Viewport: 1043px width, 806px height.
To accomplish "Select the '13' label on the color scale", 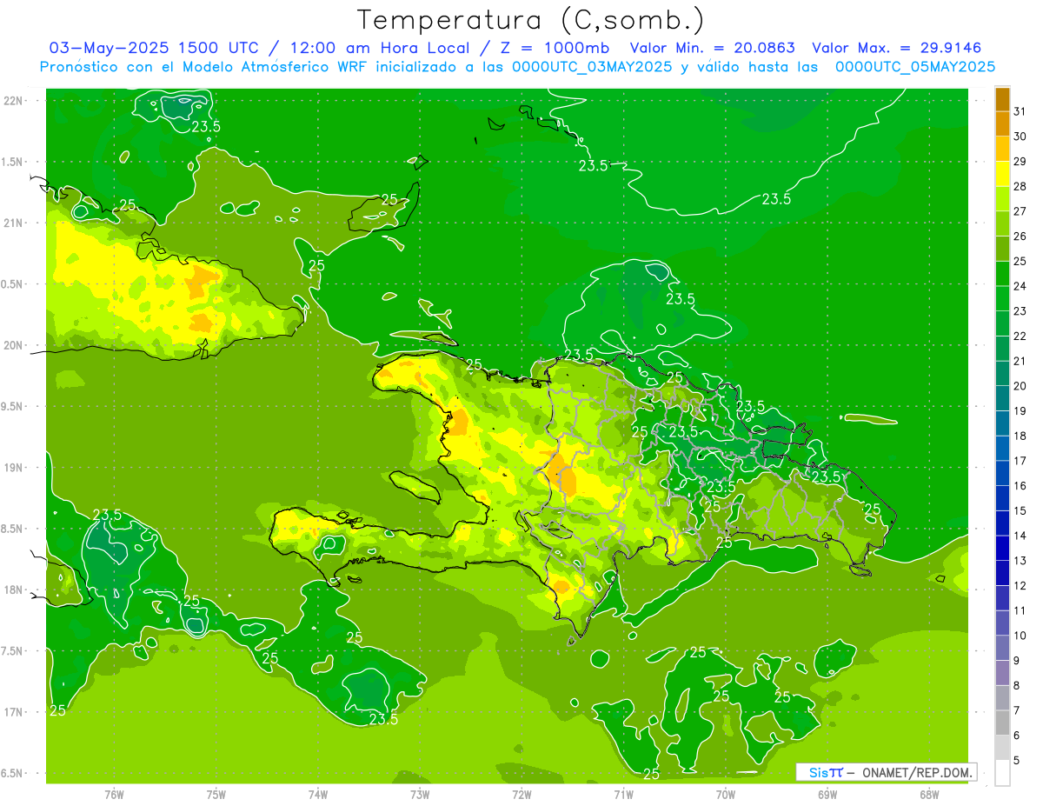I will pyautogui.click(x=1020, y=561).
